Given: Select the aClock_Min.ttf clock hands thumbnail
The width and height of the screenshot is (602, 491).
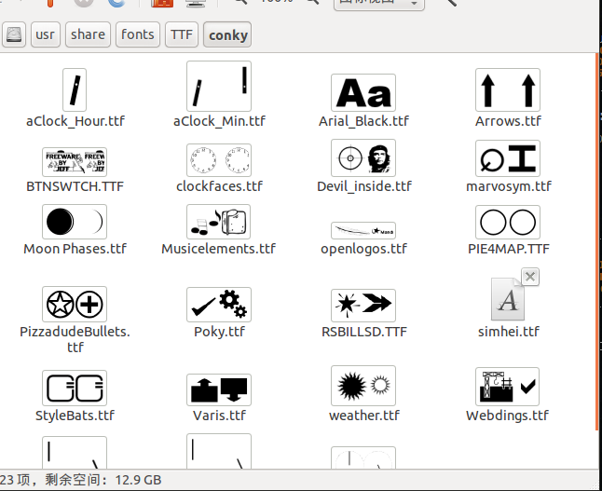Looking at the screenshot, I should [219, 86].
